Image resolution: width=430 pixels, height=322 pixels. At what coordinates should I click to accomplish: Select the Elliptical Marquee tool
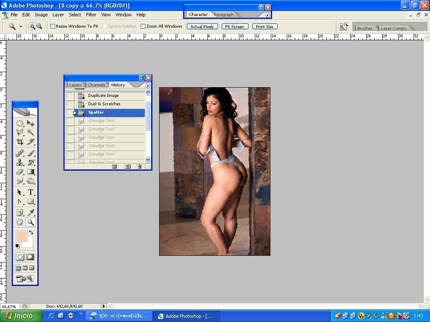pos(20,124)
